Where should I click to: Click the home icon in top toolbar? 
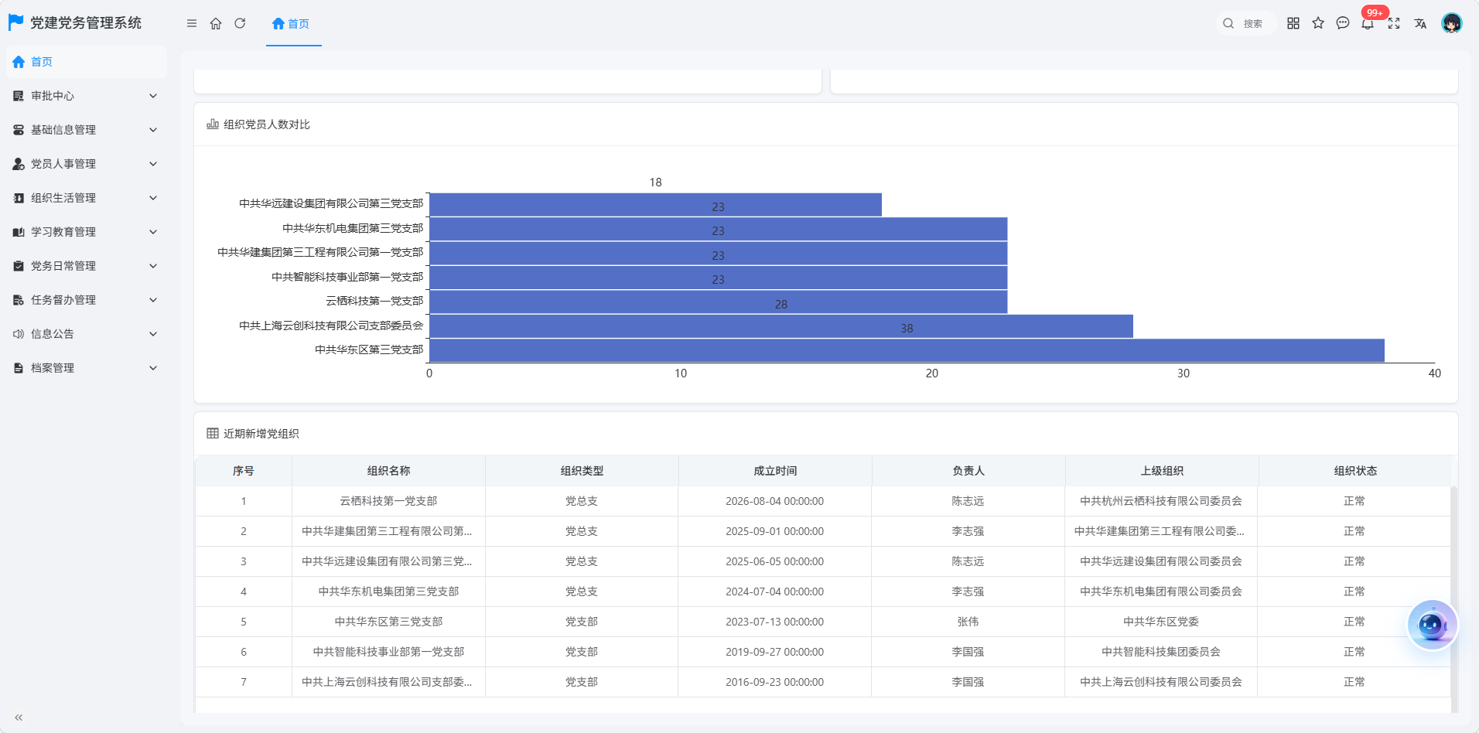tap(216, 23)
